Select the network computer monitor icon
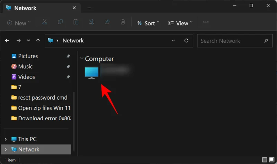This screenshot has width=277, height=164. 91,73
